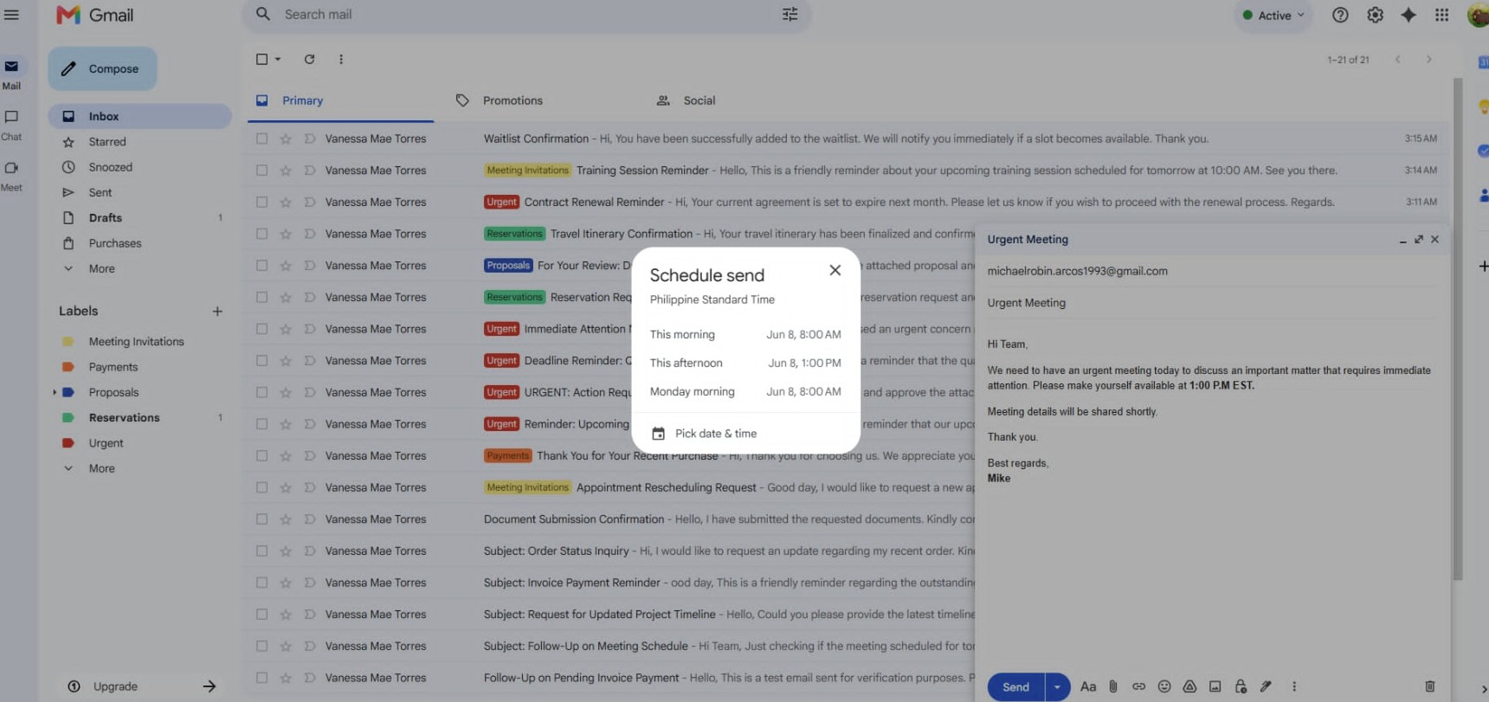Choose This afternoon schedule option

745,363
